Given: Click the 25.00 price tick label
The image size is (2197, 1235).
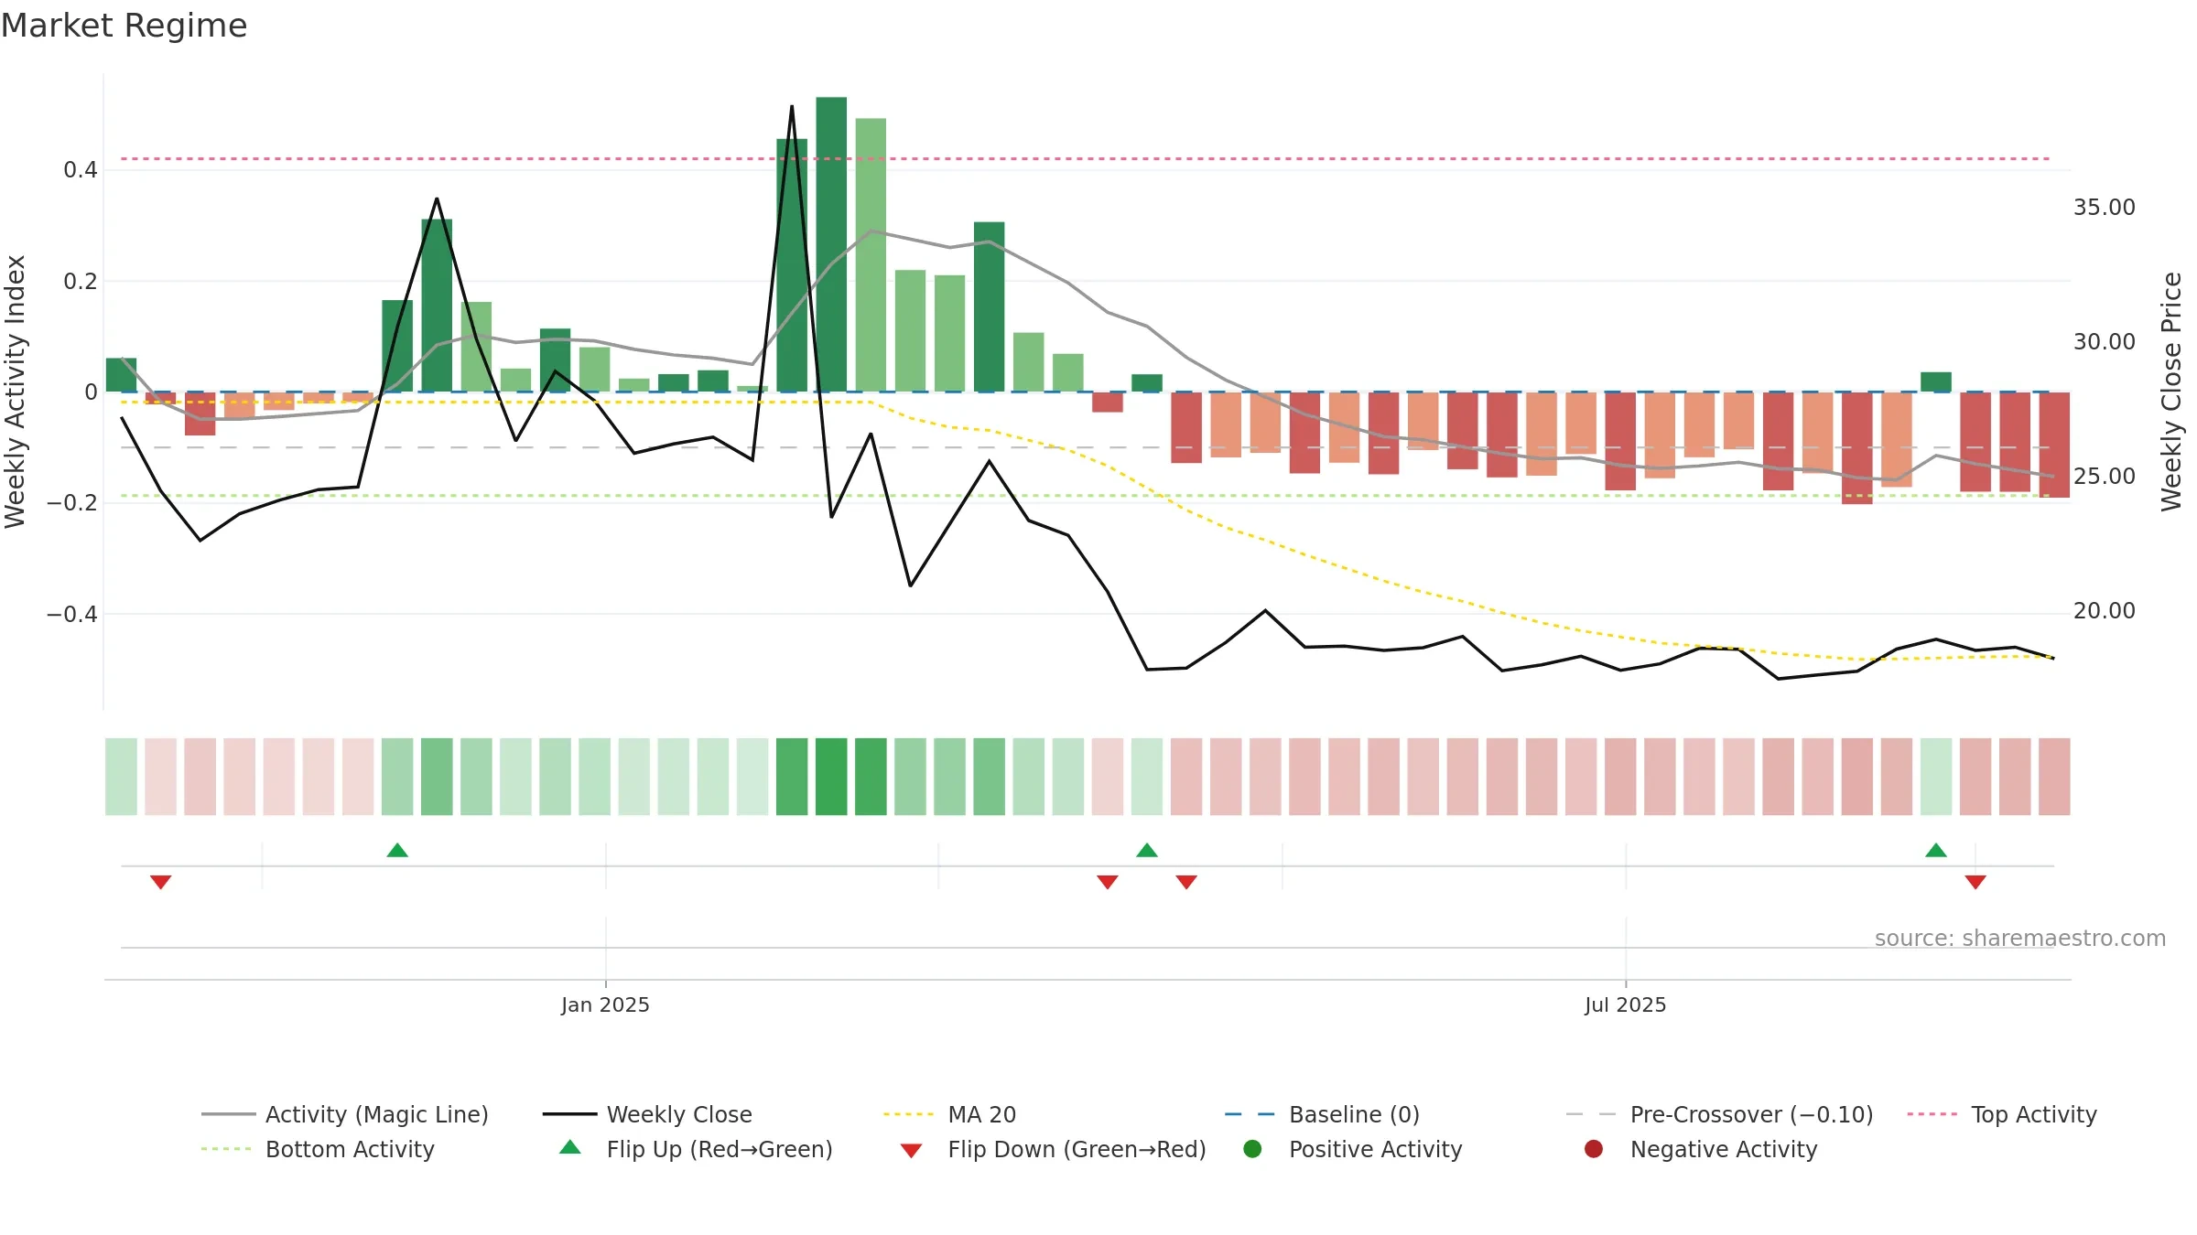Looking at the screenshot, I should (2105, 477).
